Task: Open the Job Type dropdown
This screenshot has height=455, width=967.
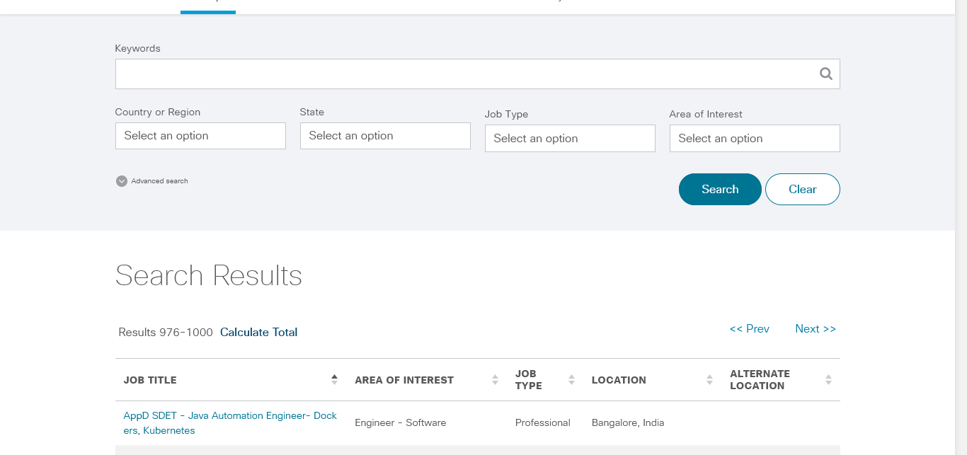Action: [570, 139]
